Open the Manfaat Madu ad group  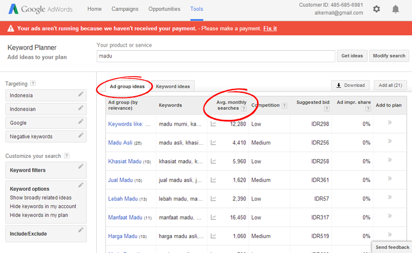click(125, 217)
